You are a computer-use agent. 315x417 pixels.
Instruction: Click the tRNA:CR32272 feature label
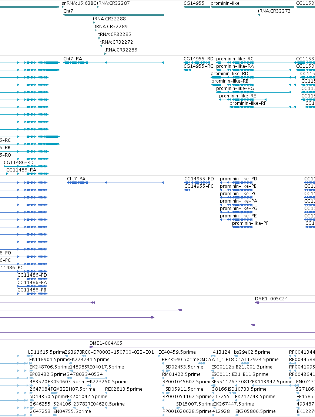[117, 42]
